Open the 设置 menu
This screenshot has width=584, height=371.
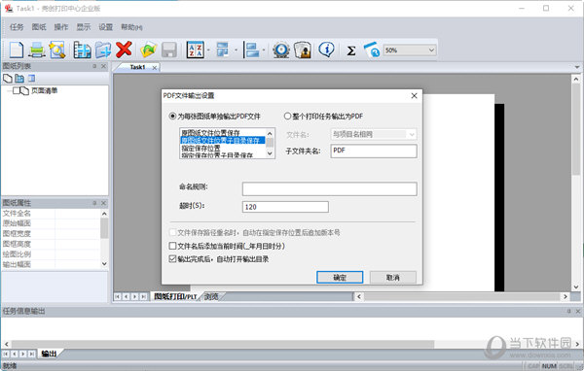(106, 27)
